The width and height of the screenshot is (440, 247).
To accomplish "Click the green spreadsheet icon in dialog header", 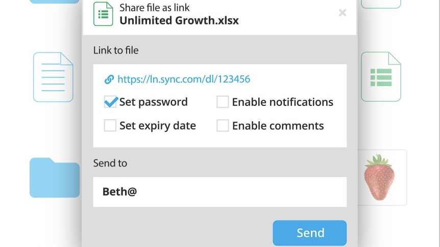I will 103,14.
